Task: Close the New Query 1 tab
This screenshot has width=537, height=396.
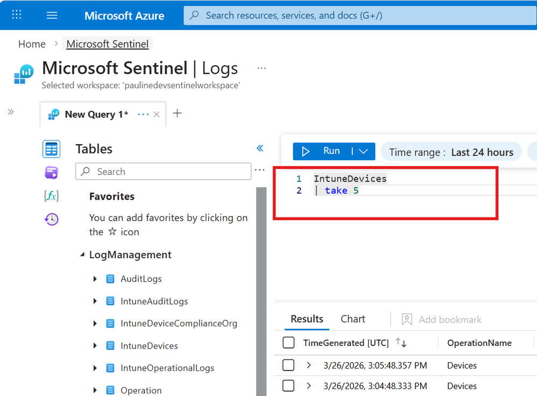Action: click(x=157, y=115)
